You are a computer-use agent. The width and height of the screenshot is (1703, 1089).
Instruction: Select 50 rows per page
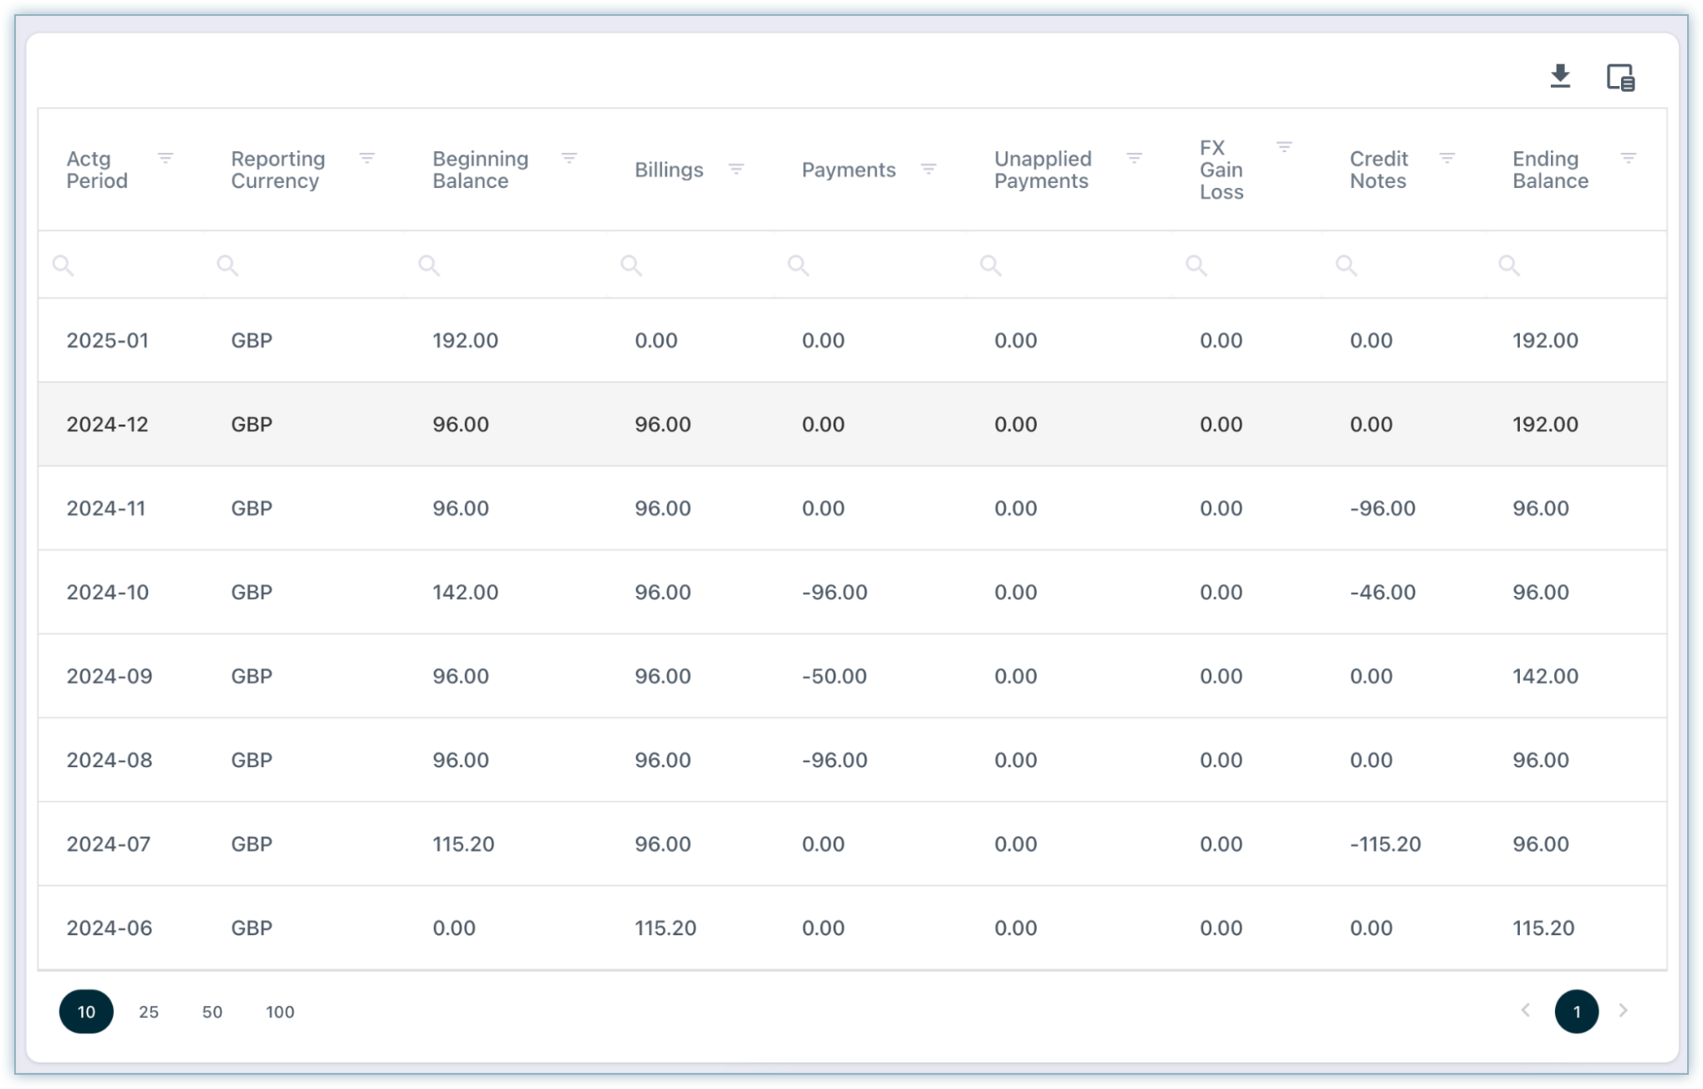(x=212, y=1011)
